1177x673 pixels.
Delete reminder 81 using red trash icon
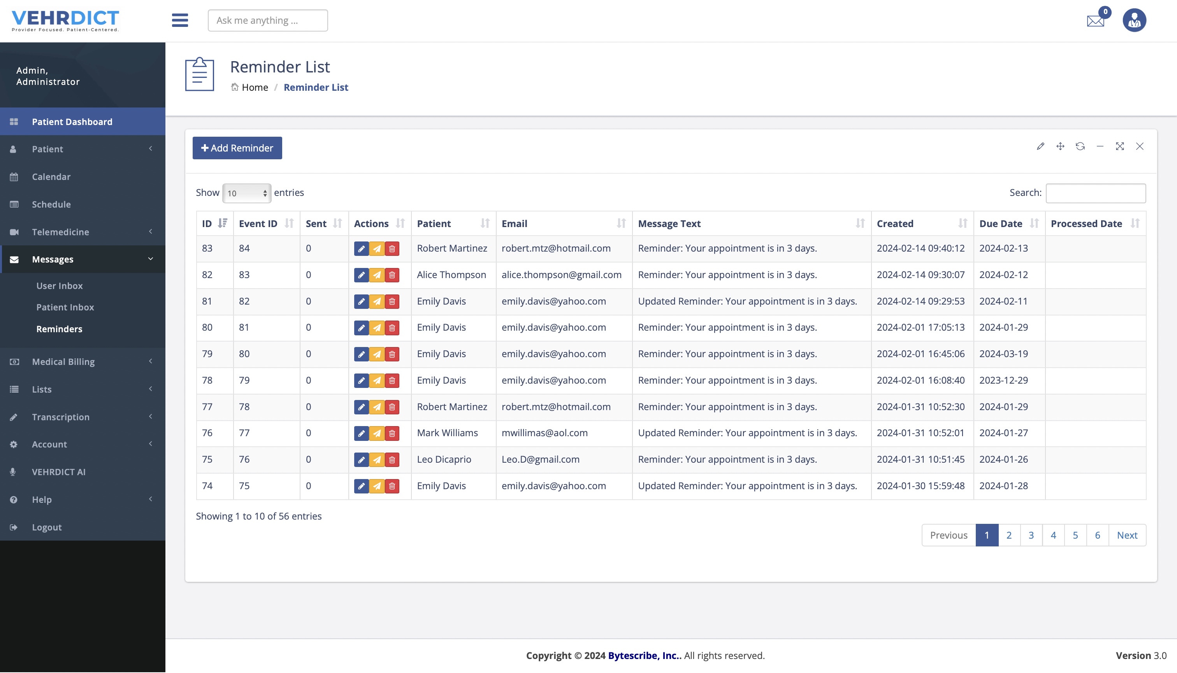392,301
